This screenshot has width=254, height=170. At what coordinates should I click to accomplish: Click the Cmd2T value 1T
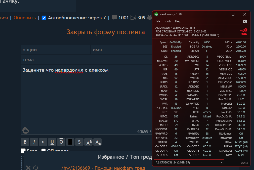pos(207,51)
